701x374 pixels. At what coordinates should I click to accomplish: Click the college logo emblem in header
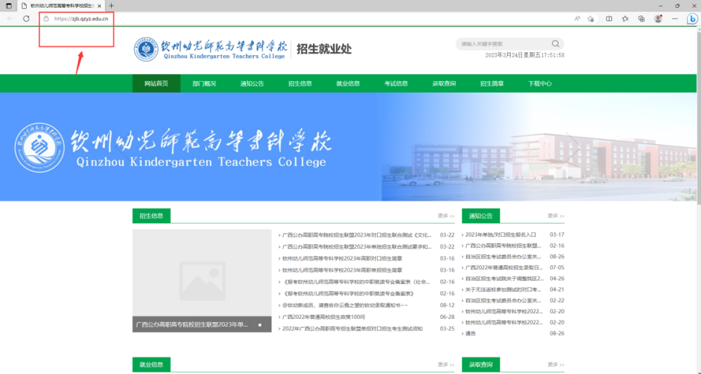(146, 49)
